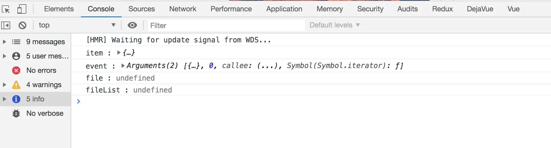This screenshot has height=148, width=551.
Task: Activate the inspect element picker icon
Action: click(6, 9)
